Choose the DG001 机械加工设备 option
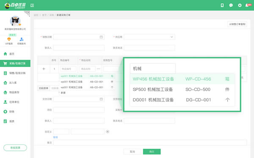254x158 pixels. click(x=182, y=100)
